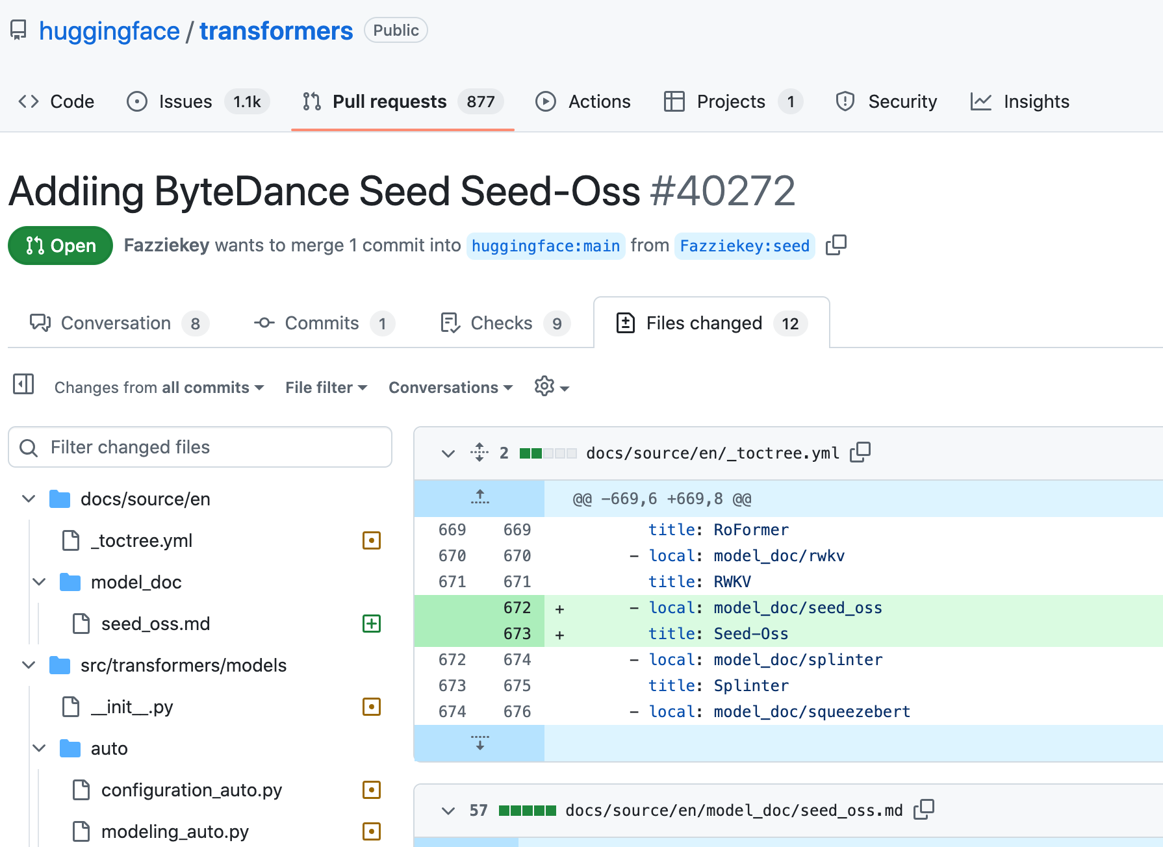Expand all lines in _toctree.yml diff
The height and width of the screenshot is (847, 1163).
coord(479,453)
